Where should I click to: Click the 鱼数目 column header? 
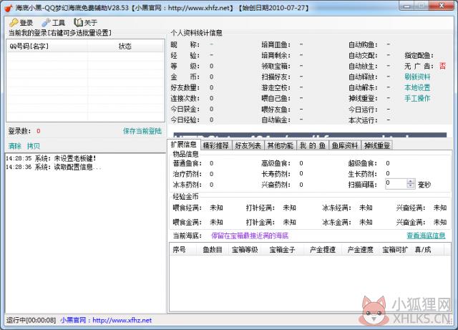213,250
